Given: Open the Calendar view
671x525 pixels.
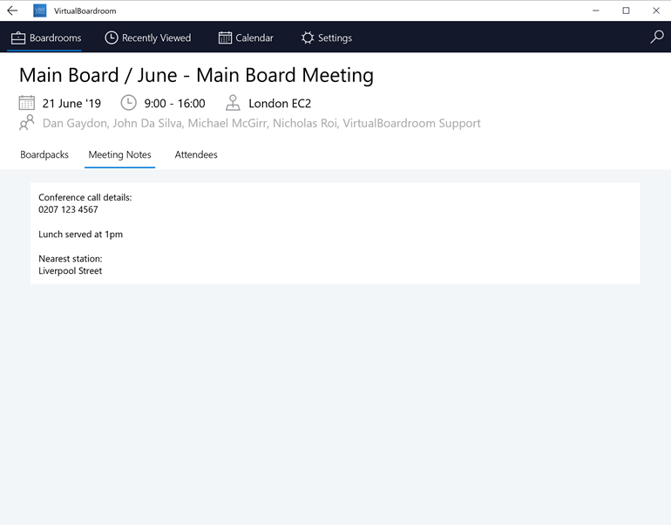Looking at the screenshot, I should [246, 37].
